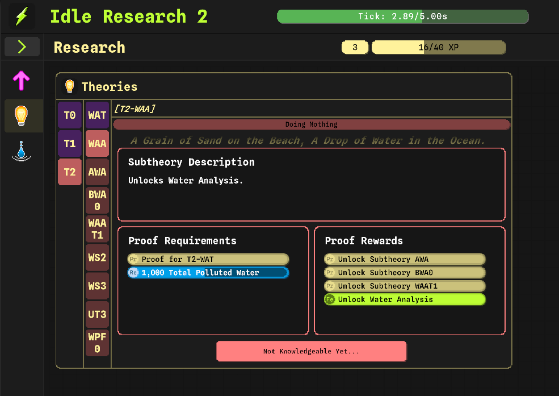Select the WS2 subtheory
The width and height of the screenshot is (559, 396).
pos(97,257)
